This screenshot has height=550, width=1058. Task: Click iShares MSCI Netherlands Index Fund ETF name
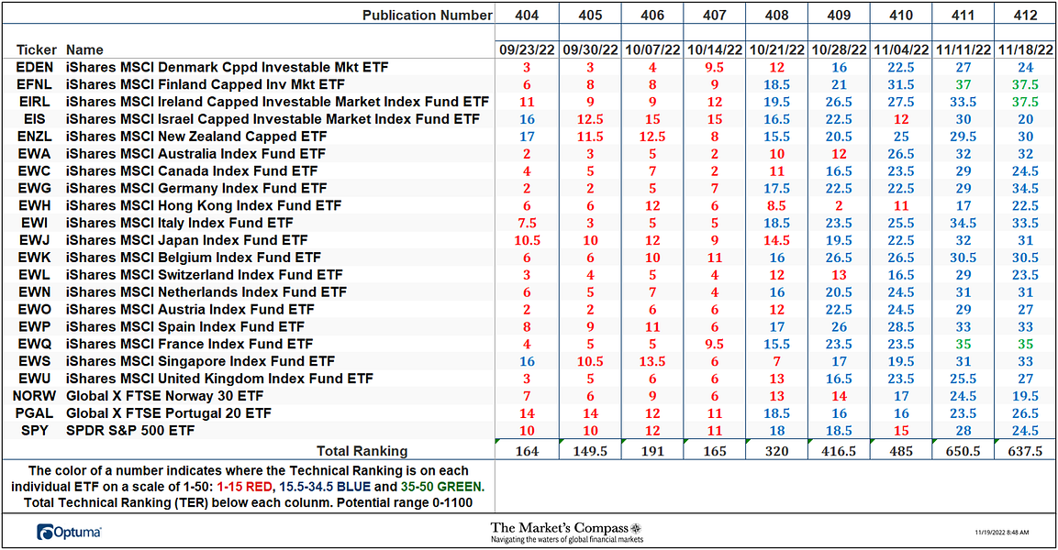pos(206,292)
